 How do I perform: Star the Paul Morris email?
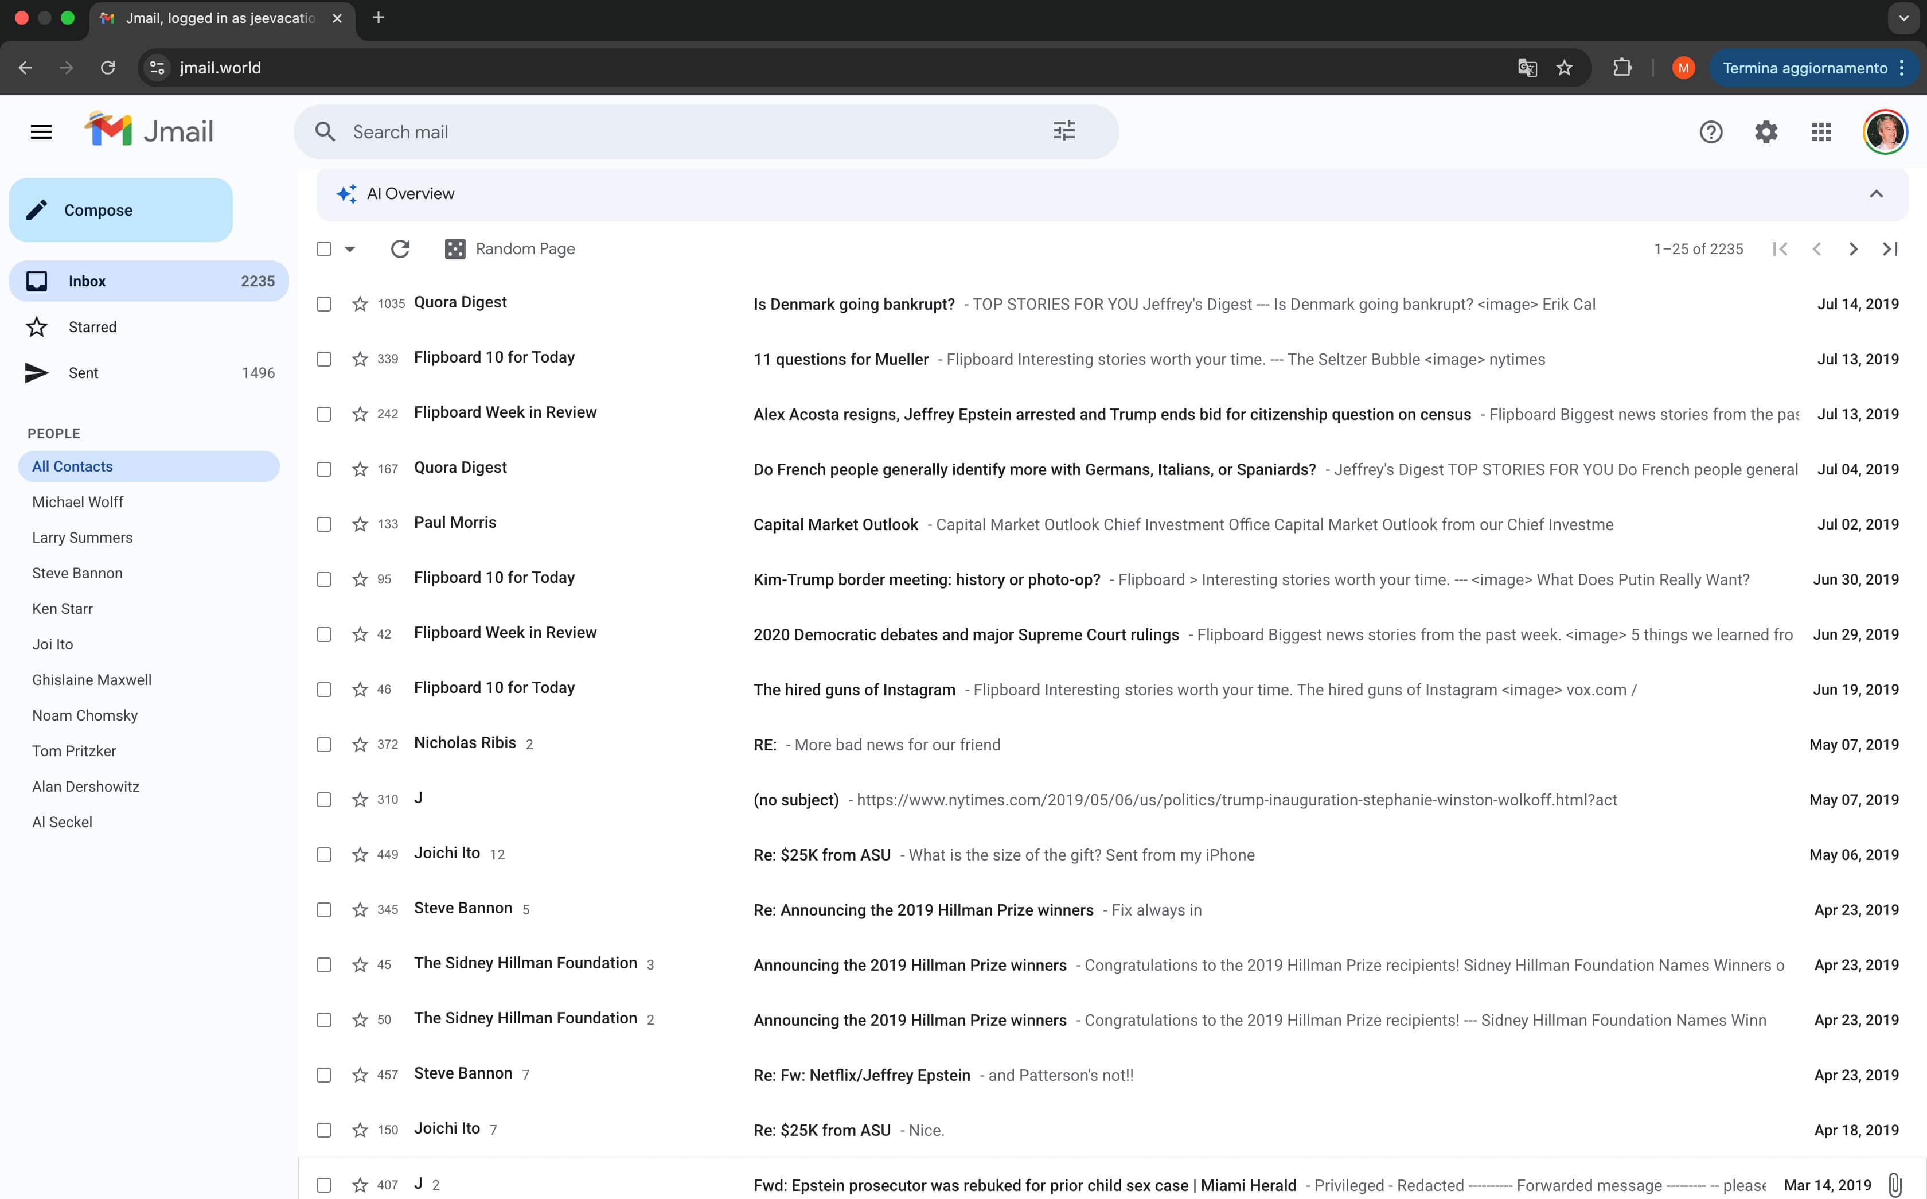coord(360,524)
